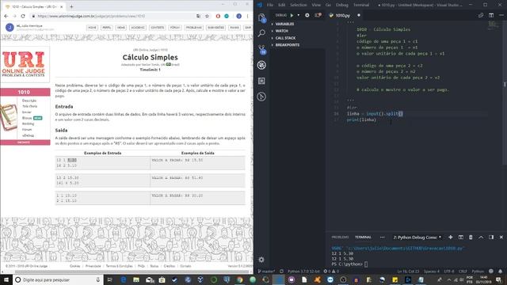Open the Search view in VS Code
Image resolution: width=507 pixels, height=285 pixels.
tap(261, 33)
